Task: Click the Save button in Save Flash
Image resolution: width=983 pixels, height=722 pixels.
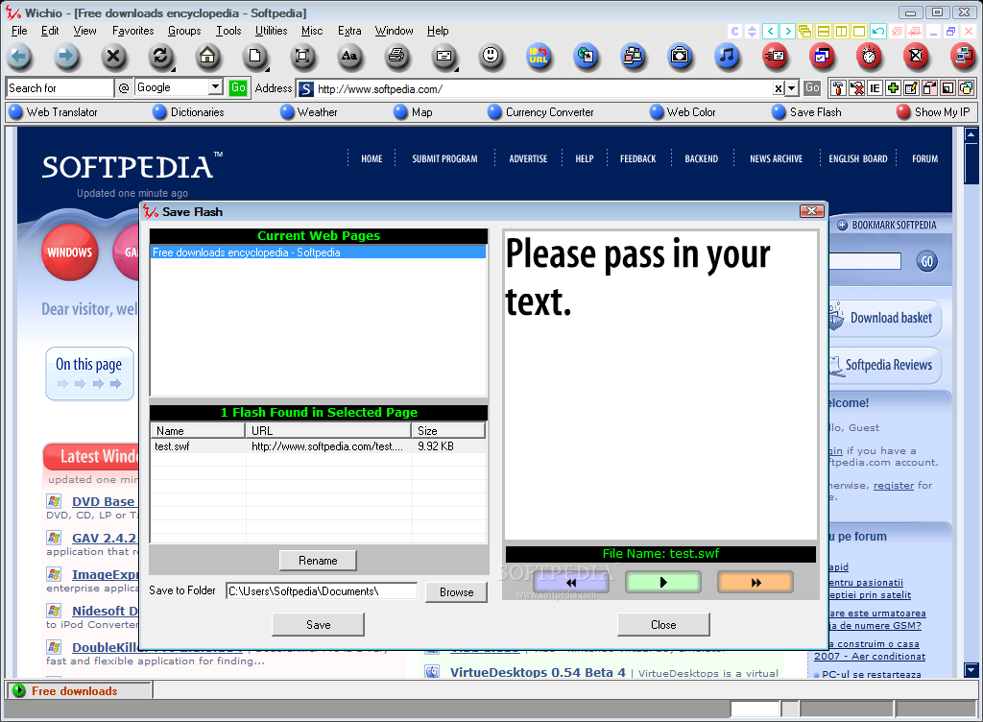Action: [318, 625]
